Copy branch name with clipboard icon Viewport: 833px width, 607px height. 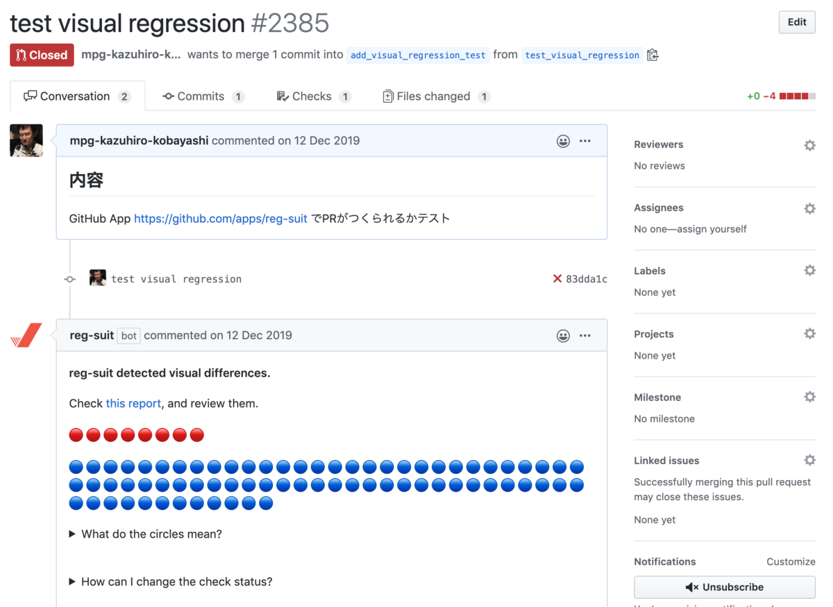(652, 55)
